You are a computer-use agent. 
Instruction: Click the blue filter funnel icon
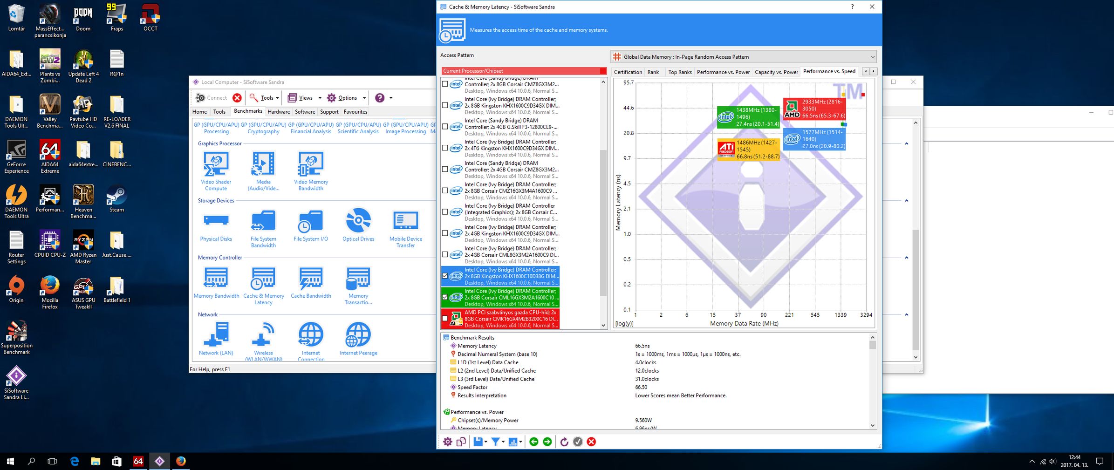tap(495, 442)
